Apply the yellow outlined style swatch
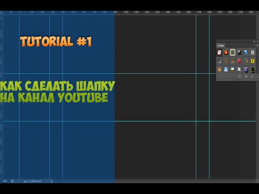This screenshot has width=259, height=194. click(253, 61)
